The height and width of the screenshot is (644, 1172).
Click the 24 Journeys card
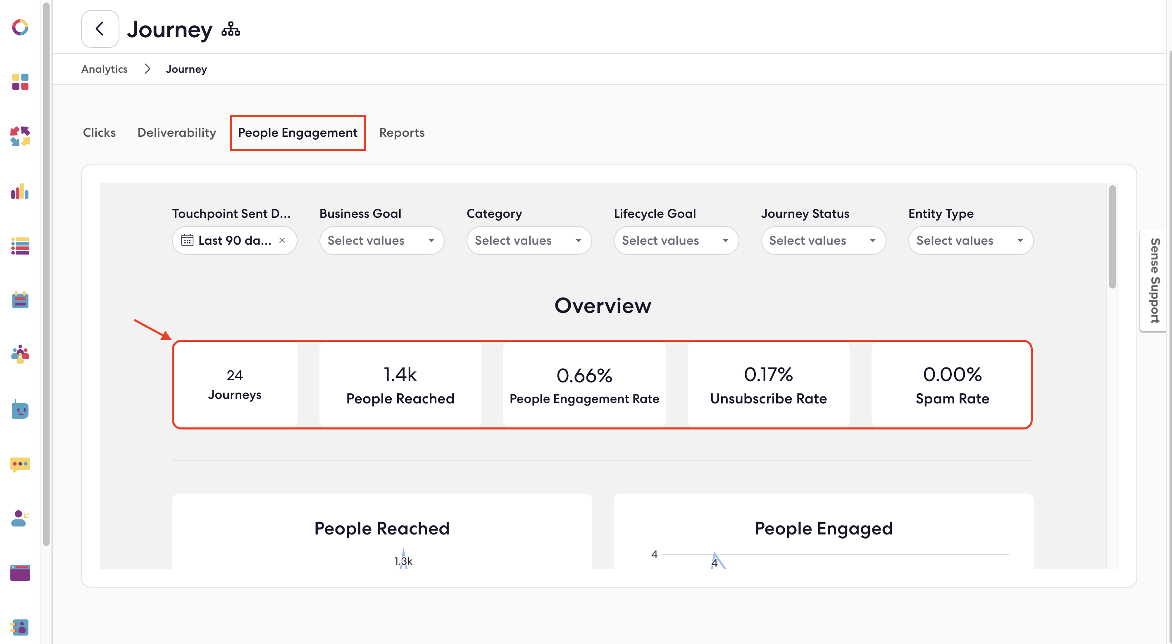[x=235, y=384]
